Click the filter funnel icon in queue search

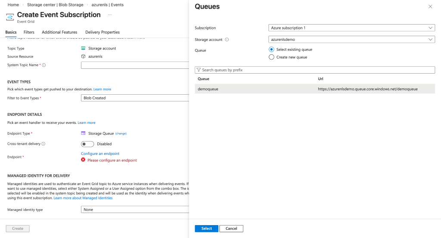[x=199, y=70]
